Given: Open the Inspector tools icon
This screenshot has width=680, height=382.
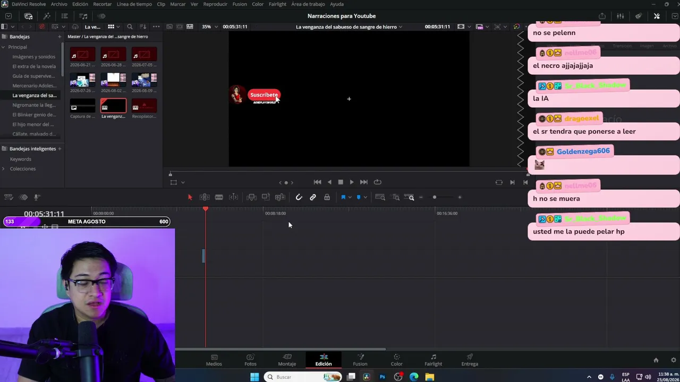Looking at the screenshot, I should (657, 16).
